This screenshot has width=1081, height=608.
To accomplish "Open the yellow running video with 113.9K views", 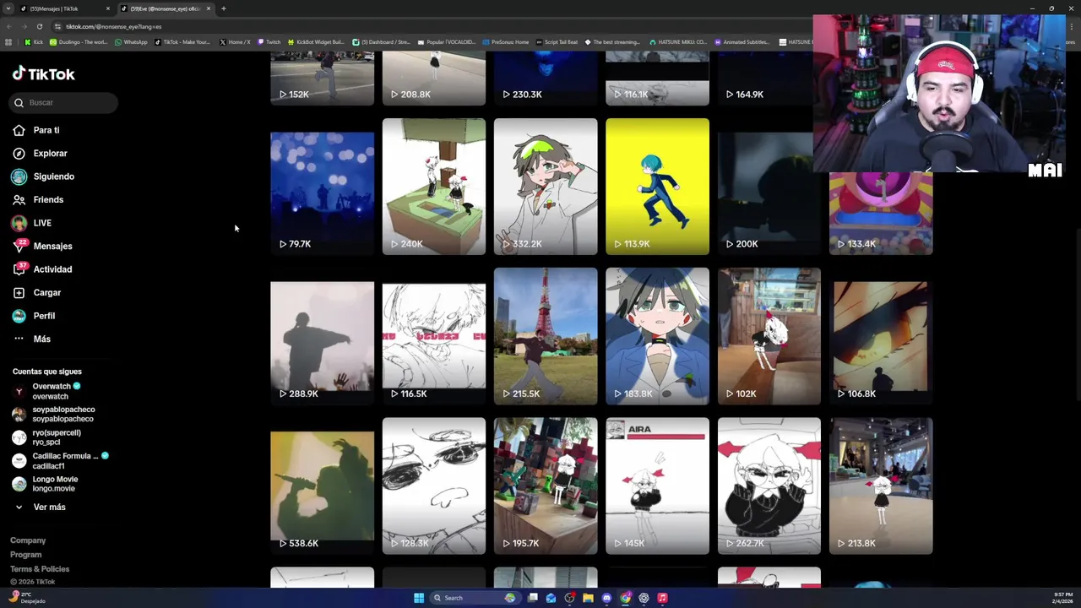I will (657, 187).
